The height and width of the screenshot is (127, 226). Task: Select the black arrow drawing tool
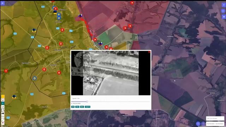click(x=3, y=113)
